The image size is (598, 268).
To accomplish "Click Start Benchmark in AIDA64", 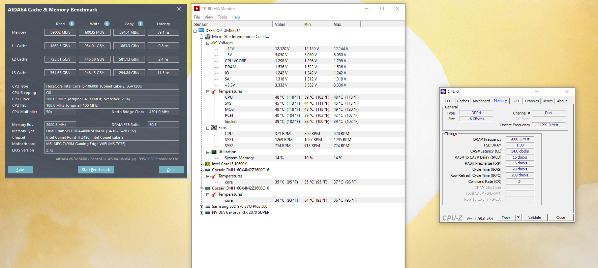I will (96, 170).
